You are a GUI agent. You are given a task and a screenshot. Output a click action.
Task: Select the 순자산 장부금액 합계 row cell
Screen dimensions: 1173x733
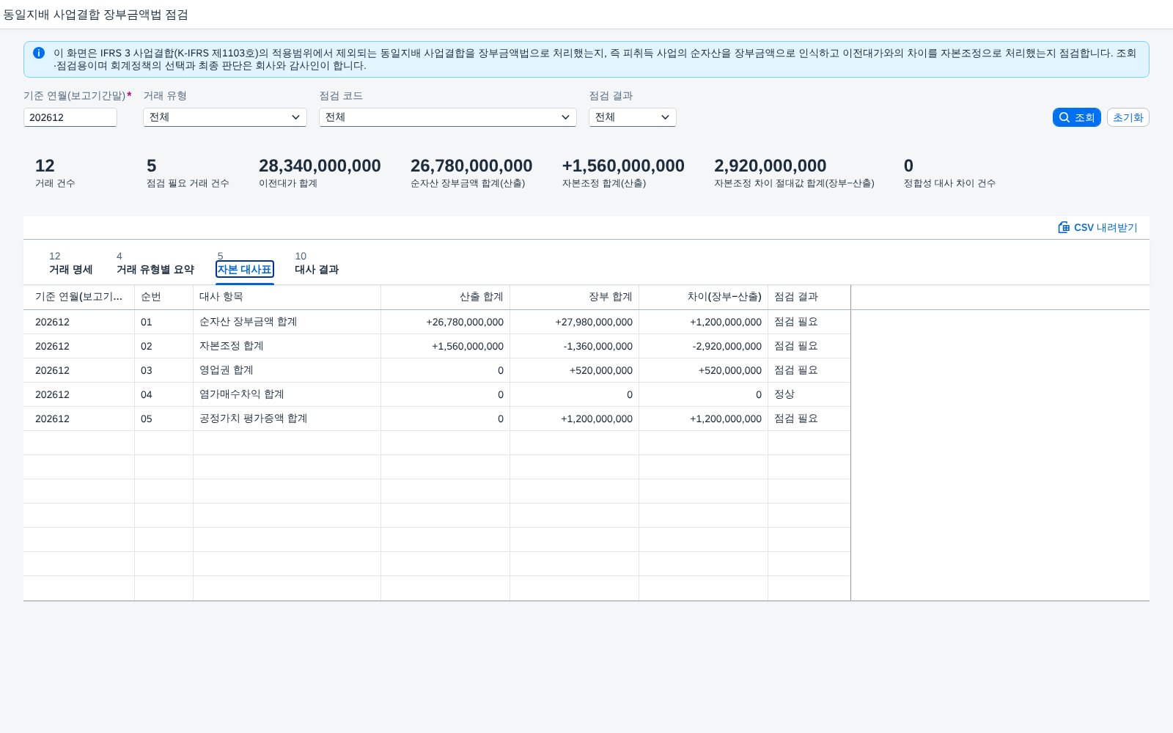(287, 322)
